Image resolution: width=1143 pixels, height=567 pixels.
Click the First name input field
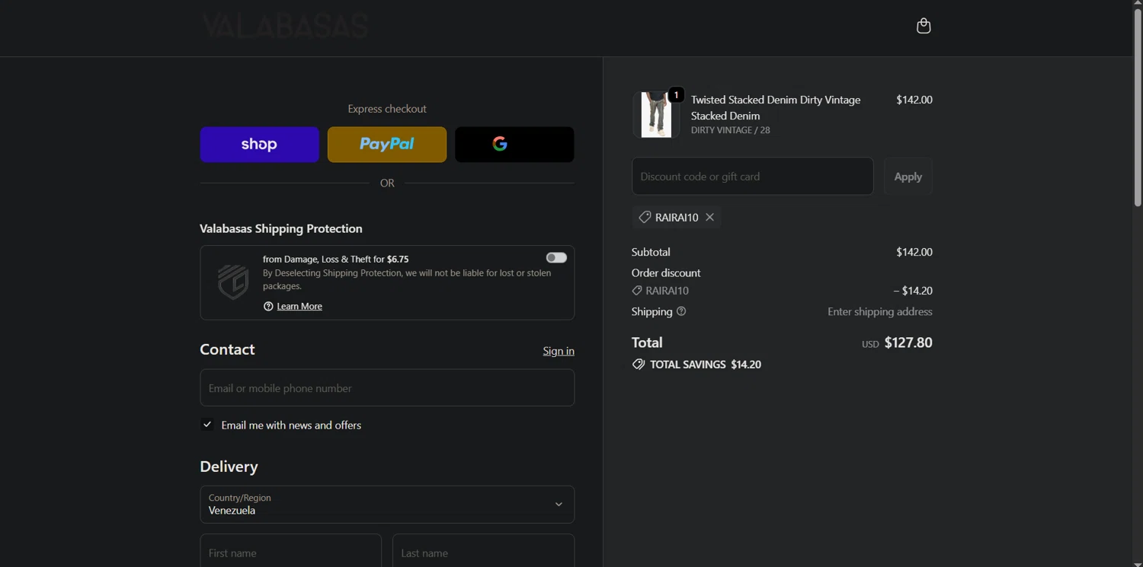click(x=291, y=550)
